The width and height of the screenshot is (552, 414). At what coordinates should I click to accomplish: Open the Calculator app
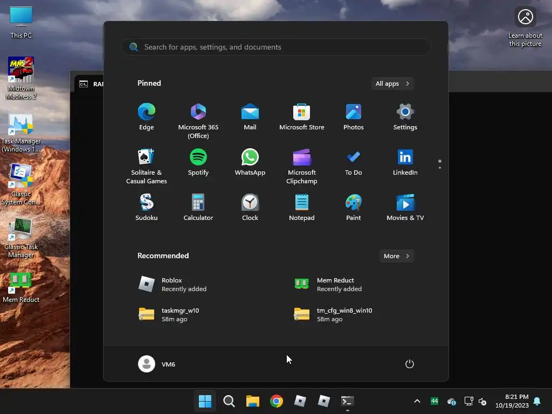tap(198, 208)
